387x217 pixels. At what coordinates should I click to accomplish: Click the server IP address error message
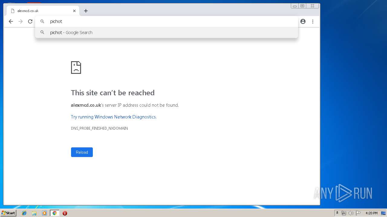(125, 105)
